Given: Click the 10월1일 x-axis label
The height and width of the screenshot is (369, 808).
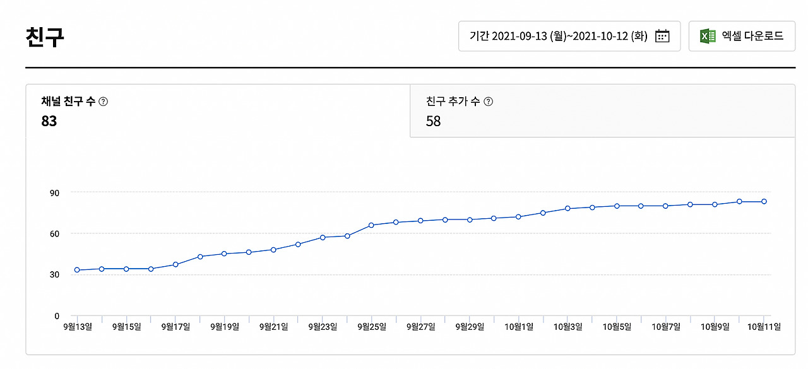Looking at the screenshot, I should click(519, 327).
